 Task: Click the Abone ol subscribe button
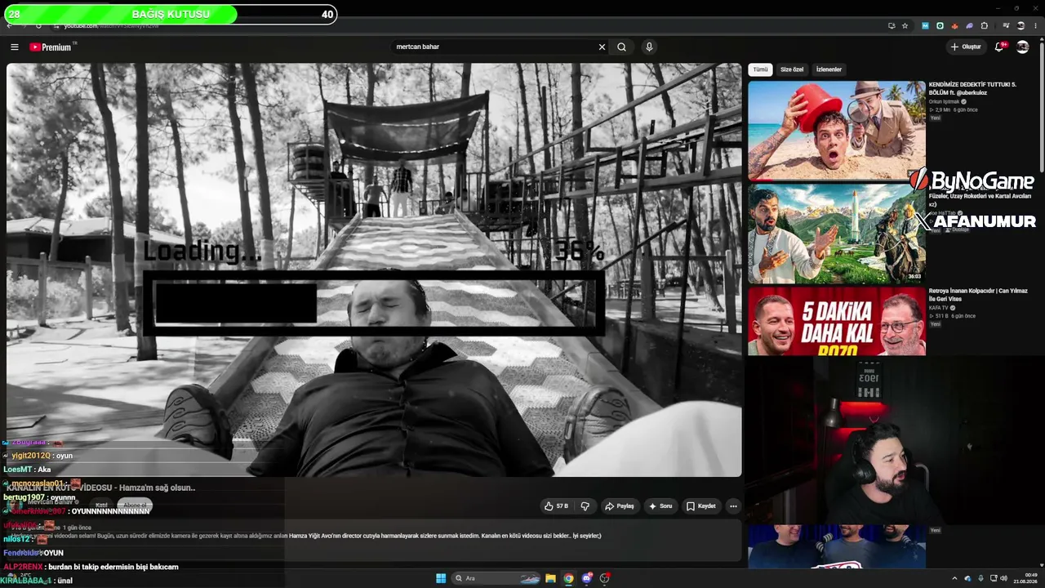click(x=135, y=506)
